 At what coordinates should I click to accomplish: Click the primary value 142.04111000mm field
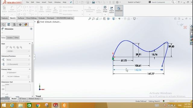tap(17, 76)
